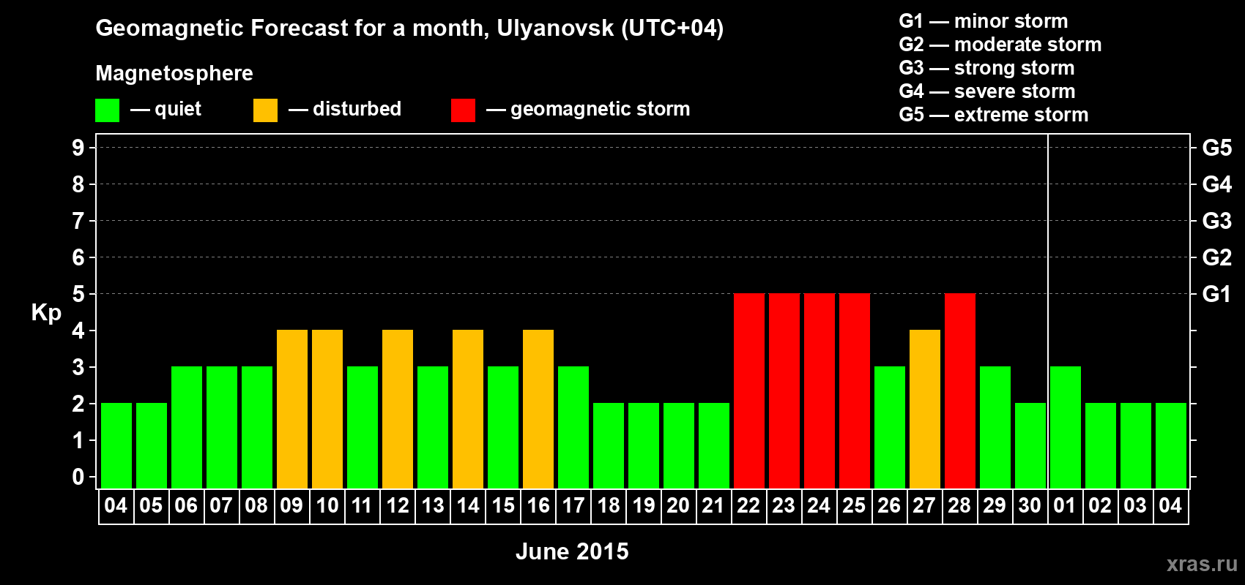Click the Kp value 7 axis label

[x=78, y=221]
